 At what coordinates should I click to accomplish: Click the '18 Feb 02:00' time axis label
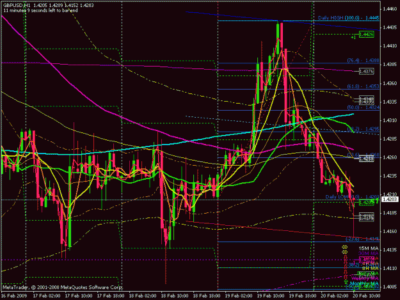click(143, 296)
